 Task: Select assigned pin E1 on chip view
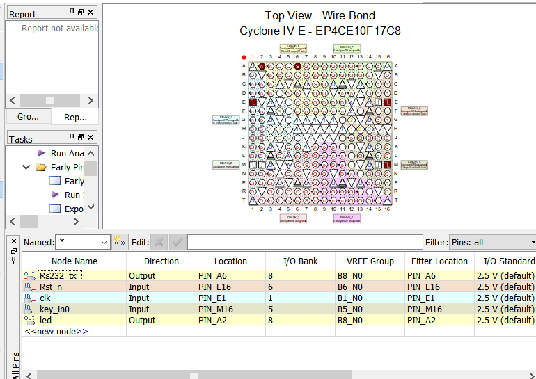pos(253,102)
